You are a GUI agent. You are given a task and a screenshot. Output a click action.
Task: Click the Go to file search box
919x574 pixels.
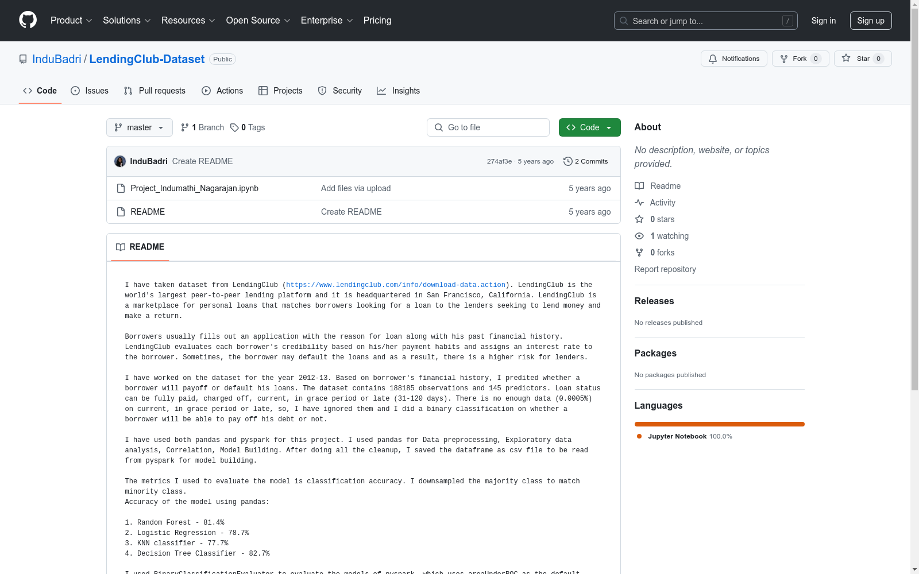tap(488, 127)
